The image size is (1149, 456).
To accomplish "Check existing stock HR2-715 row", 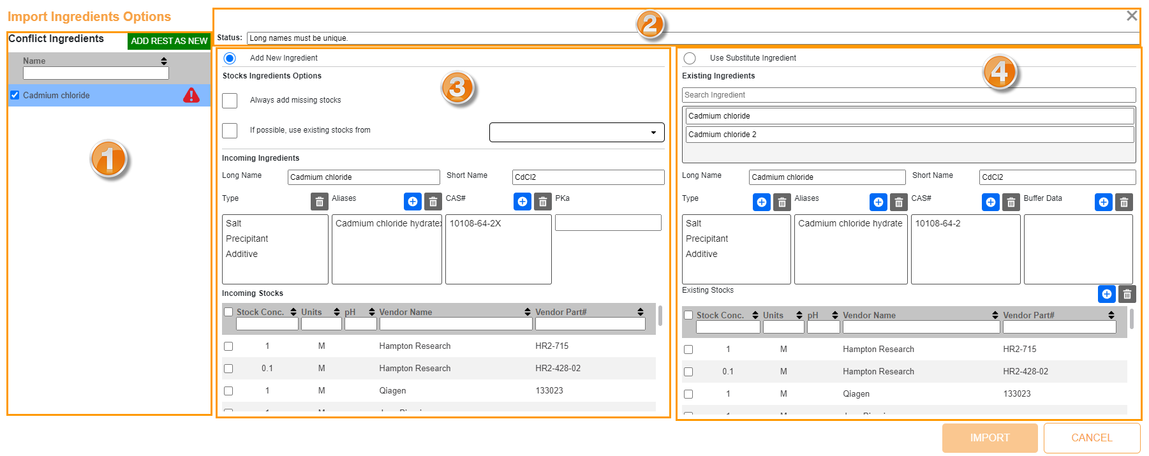I will 688,349.
